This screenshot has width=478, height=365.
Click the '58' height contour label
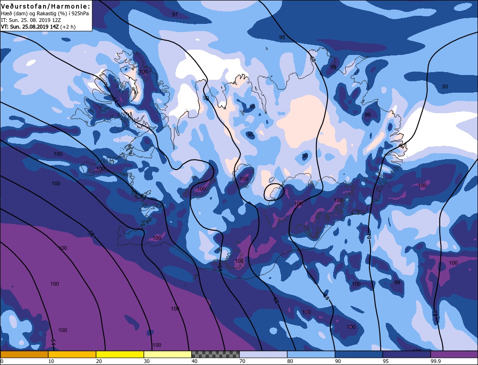(91, 234)
